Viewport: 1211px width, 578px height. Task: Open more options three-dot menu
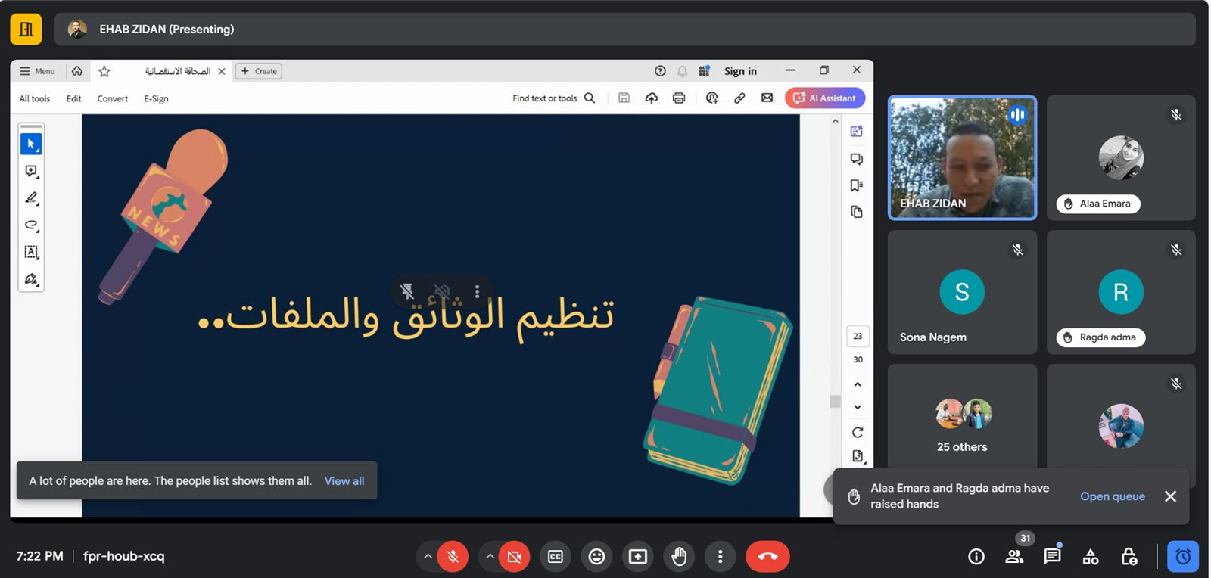coord(720,557)
